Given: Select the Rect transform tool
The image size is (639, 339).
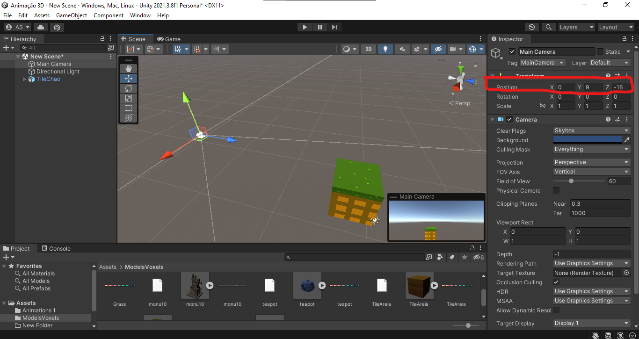Looking at the screenshot, I should click(128, 108).
